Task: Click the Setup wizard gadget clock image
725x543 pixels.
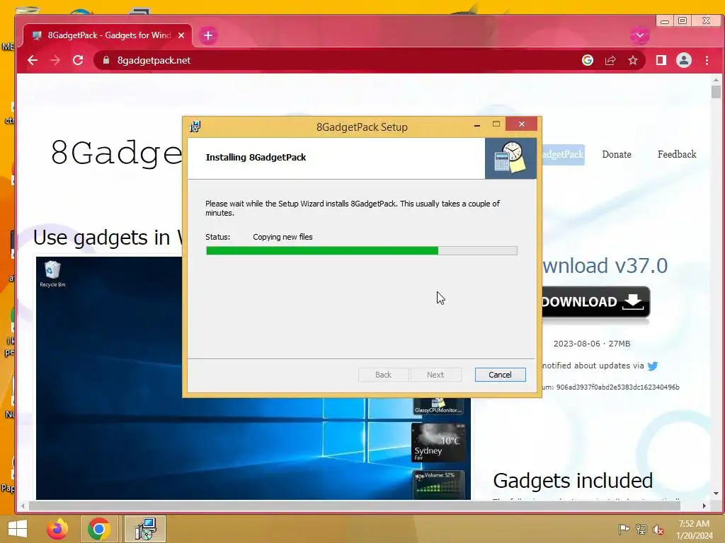Action: pos(510,158)
